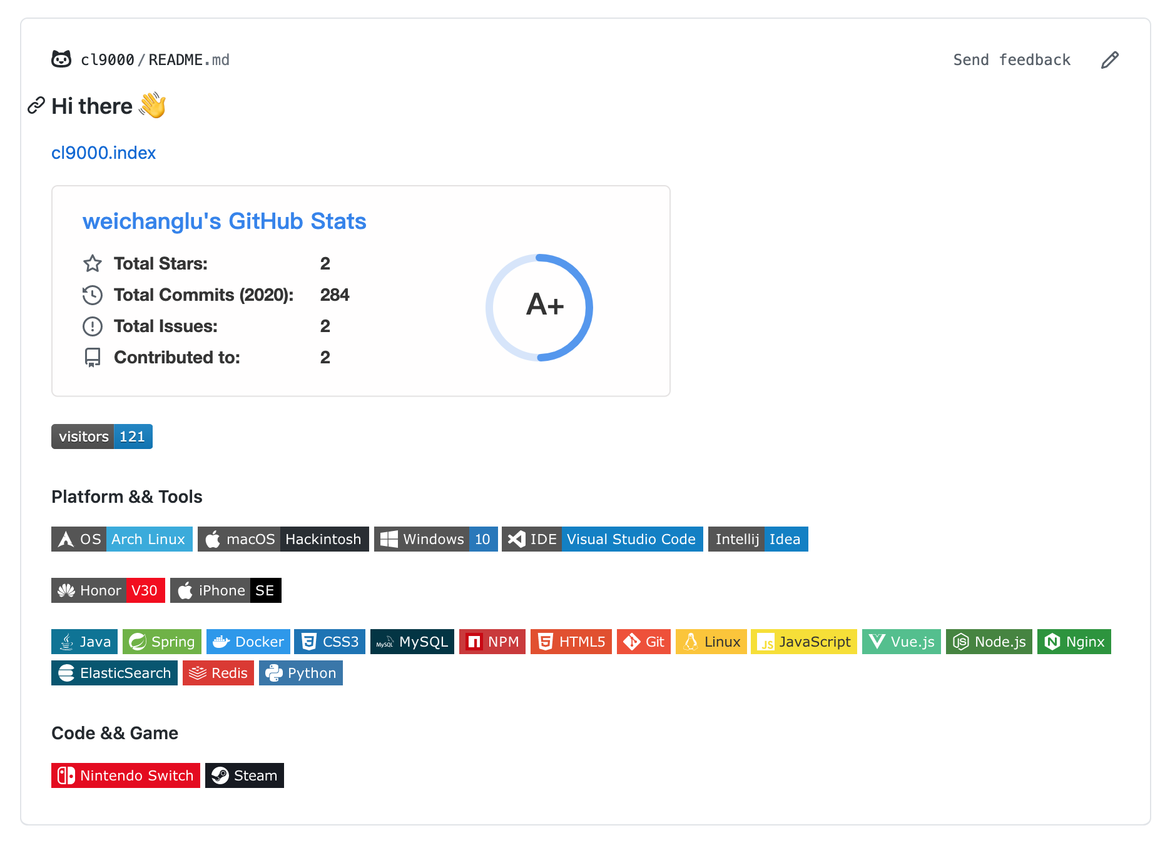Click the iPhone SE badge
Screen dimensions: 1170x843
pyautogui.click(x=226, y=590)
